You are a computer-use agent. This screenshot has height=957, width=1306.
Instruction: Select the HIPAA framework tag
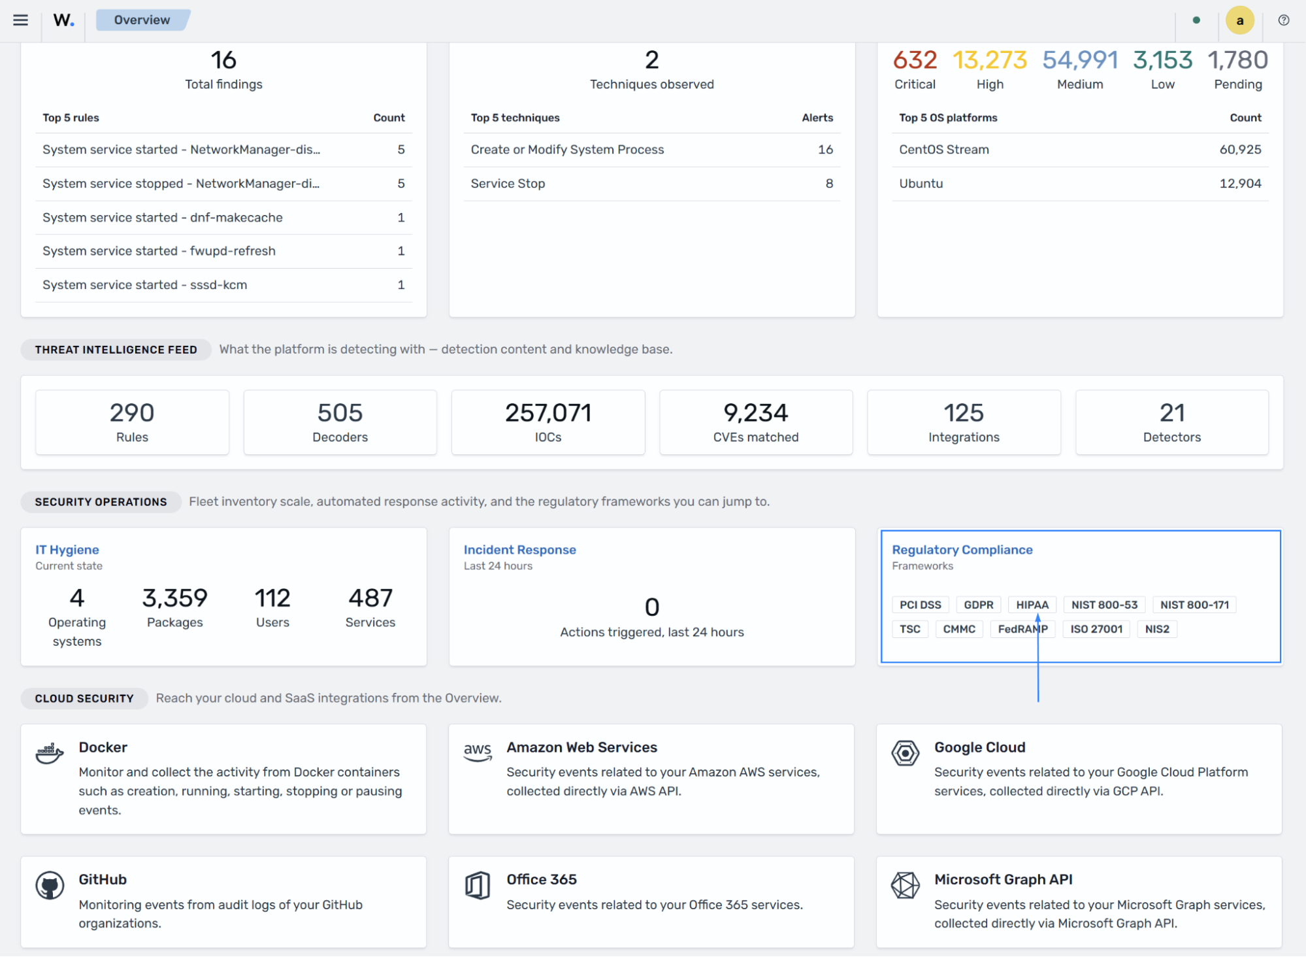[x=1032, y=605]
